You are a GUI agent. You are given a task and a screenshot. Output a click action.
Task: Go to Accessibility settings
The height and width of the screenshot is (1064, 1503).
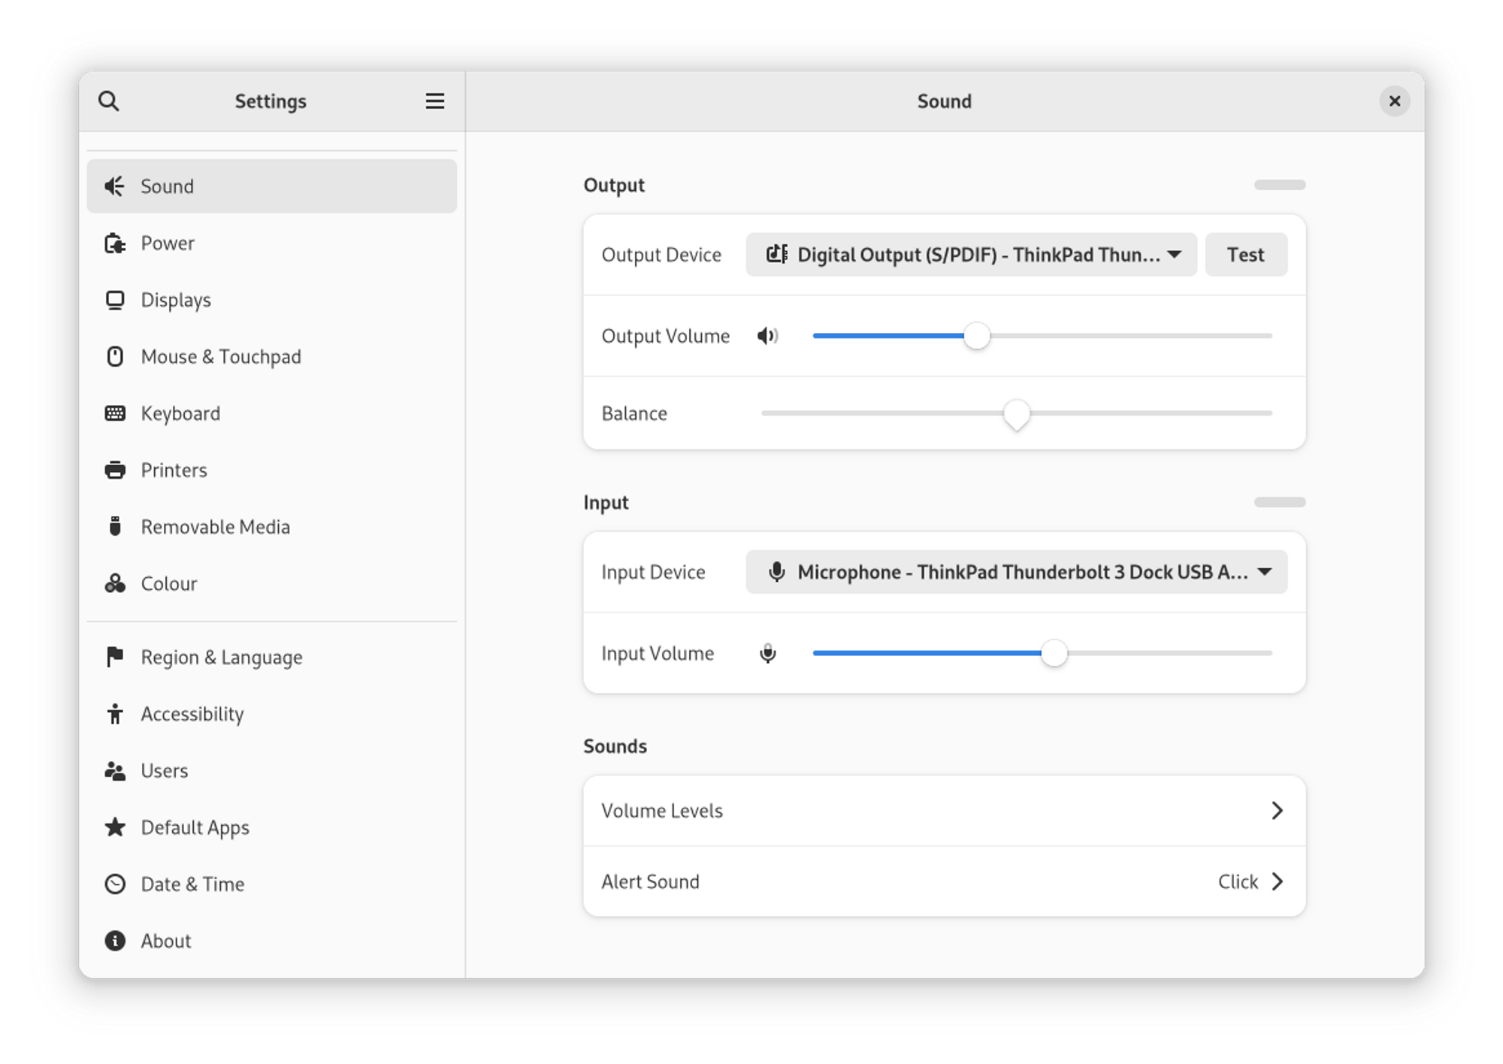pyautogui.click(x=271, y=713)
